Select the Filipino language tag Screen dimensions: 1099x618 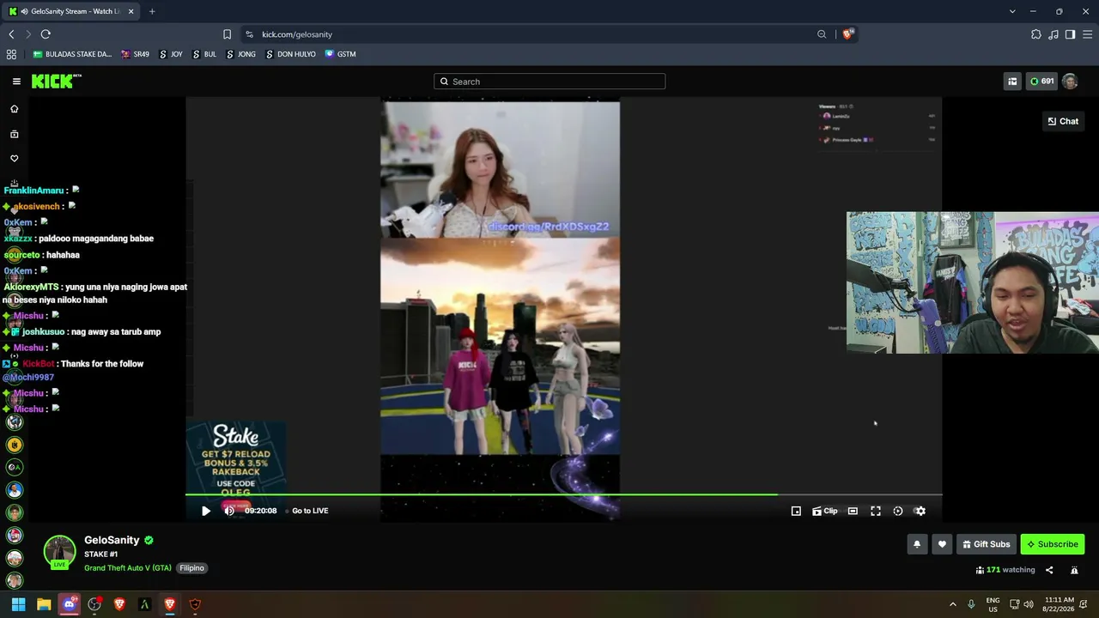tap(191, 568)
